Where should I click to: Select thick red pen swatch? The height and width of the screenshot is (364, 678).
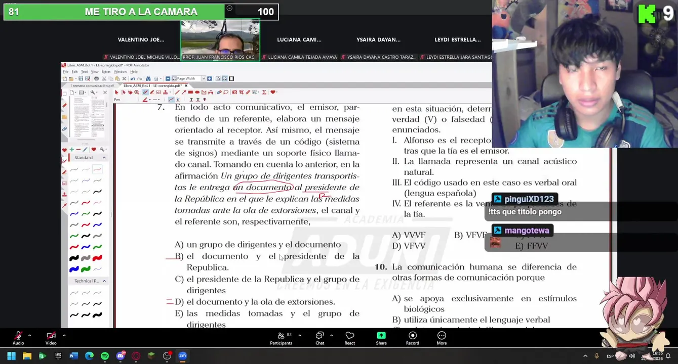[97, 258]
